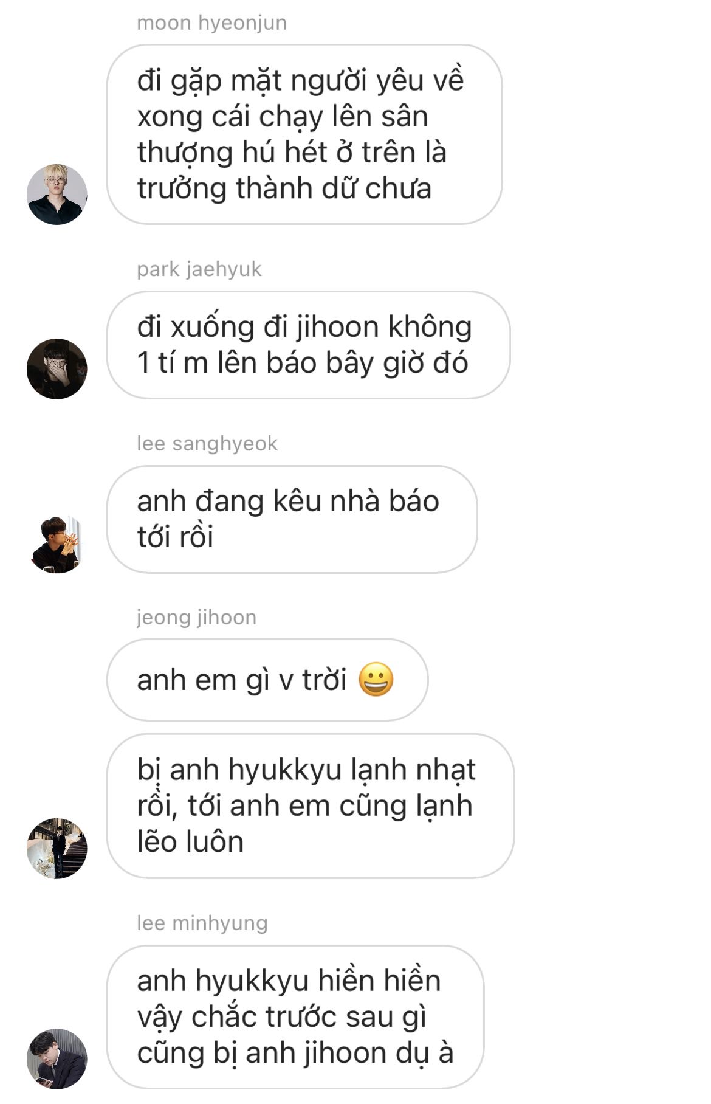Select message "bị anh hyukkyu lạnh nhạt"
Image resolution: width=711 pixels, height=1104 pixels.
311,806
